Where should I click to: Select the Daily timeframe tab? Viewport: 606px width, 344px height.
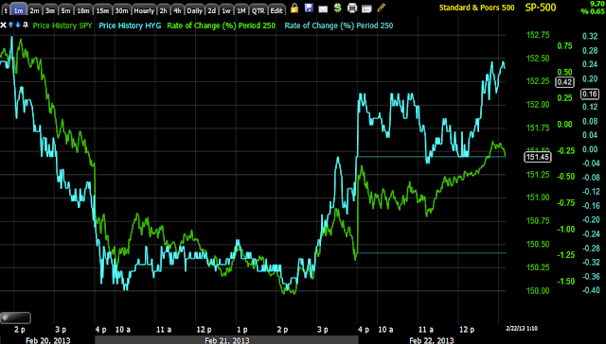195,10
